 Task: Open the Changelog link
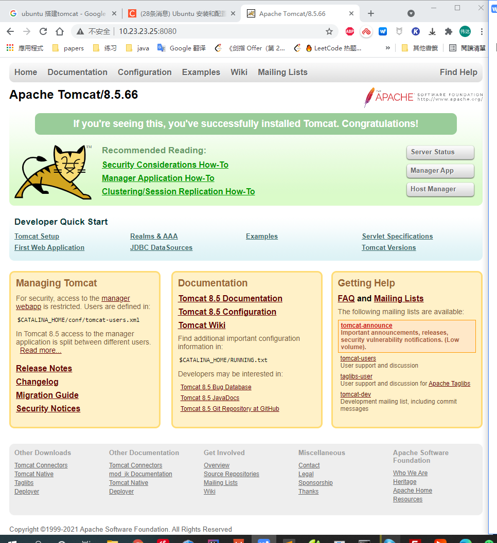[x=37, y=382]
